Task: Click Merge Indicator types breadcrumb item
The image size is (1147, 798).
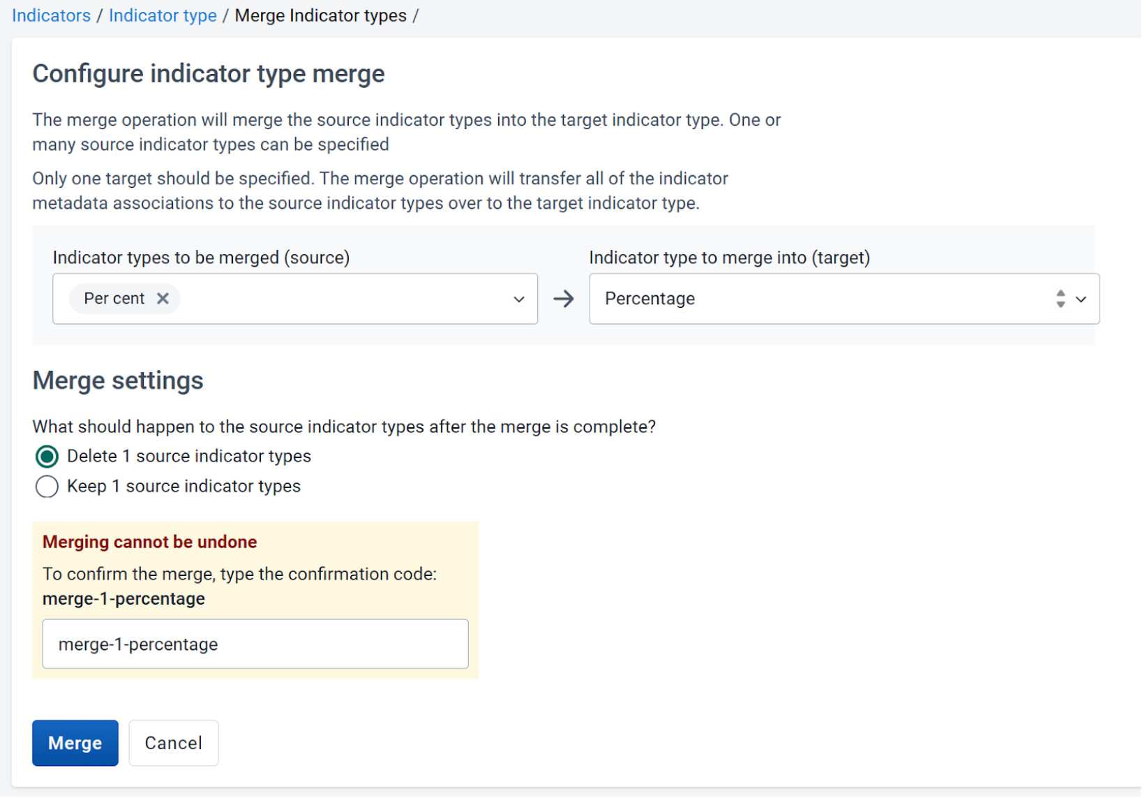Action: 320,15
